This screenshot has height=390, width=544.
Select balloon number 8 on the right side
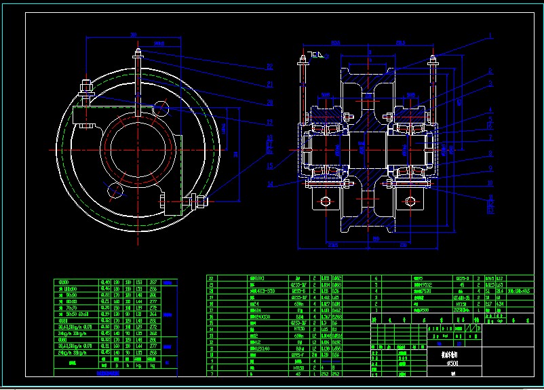pos(490,153)
